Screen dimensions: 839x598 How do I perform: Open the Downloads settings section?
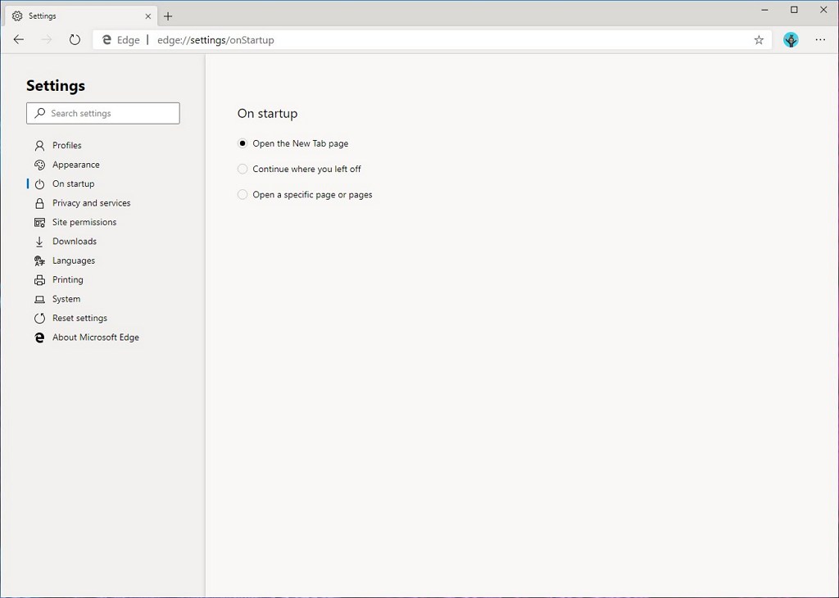pyautogui.click(x=75, y=242)
